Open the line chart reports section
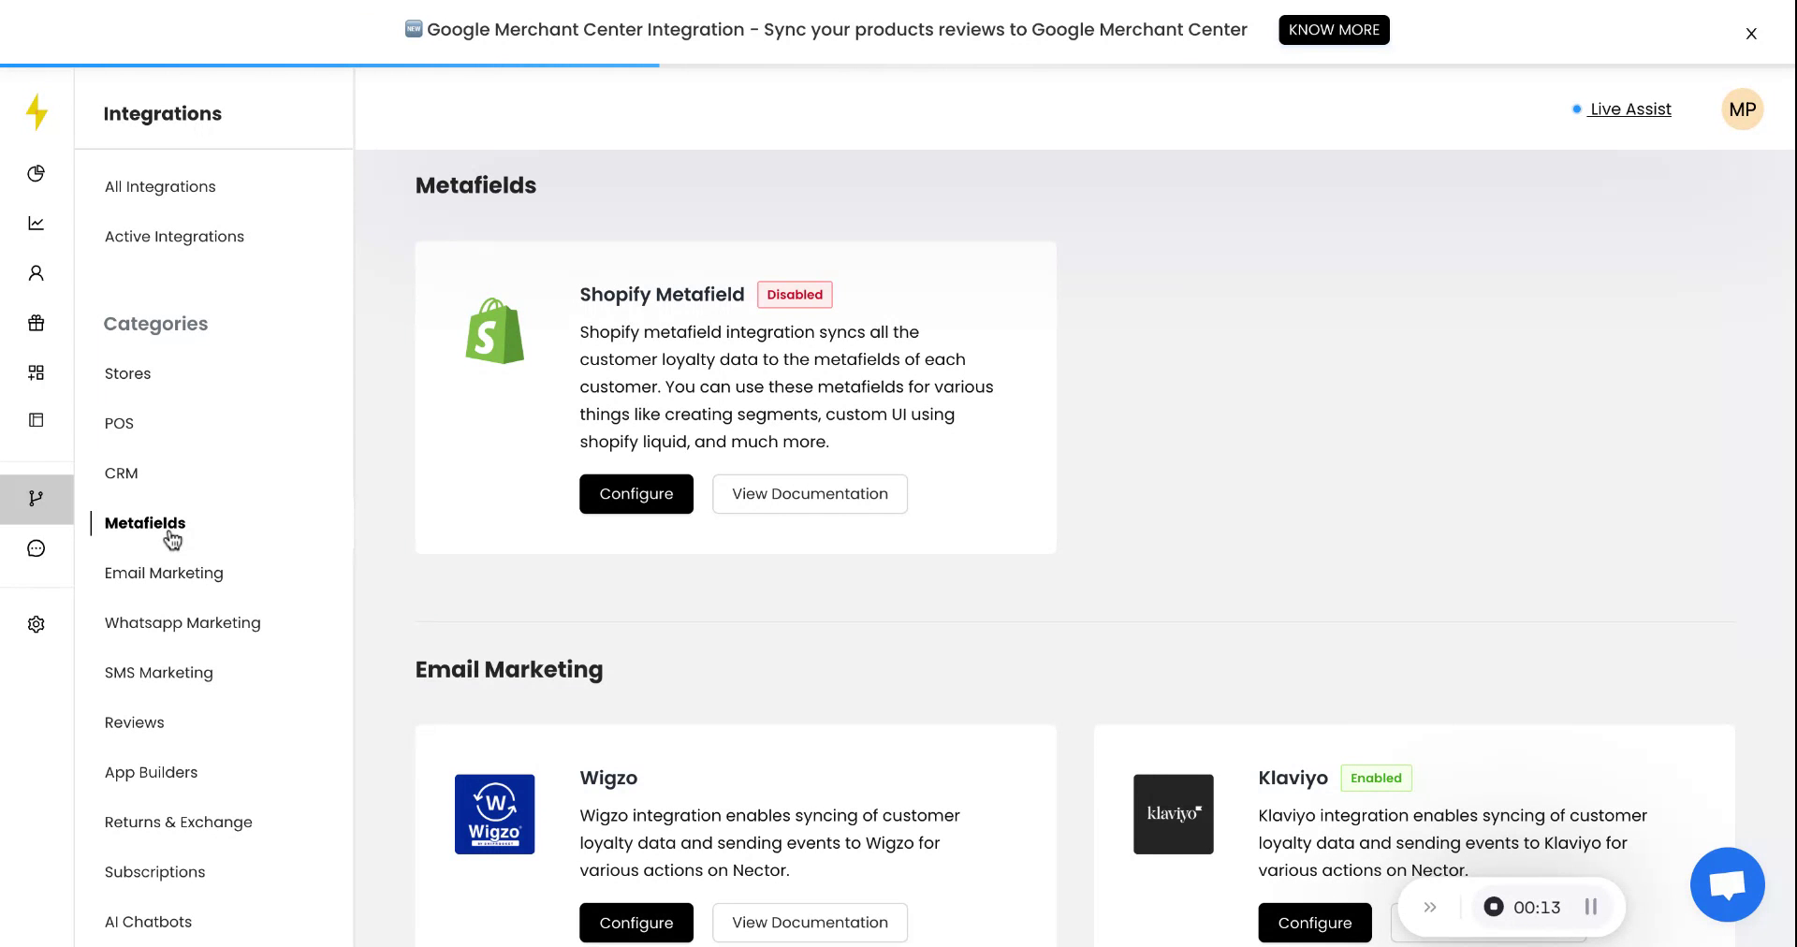 click(x=36, y=223)
